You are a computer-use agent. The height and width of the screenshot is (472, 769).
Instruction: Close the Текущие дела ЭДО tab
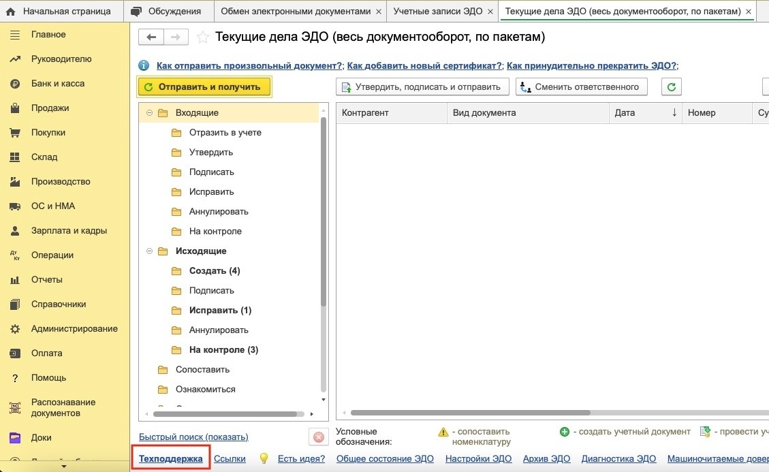point(749,12)
